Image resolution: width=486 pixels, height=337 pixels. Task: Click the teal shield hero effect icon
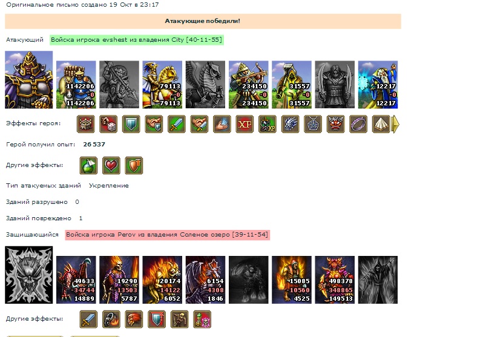point(131,124)
